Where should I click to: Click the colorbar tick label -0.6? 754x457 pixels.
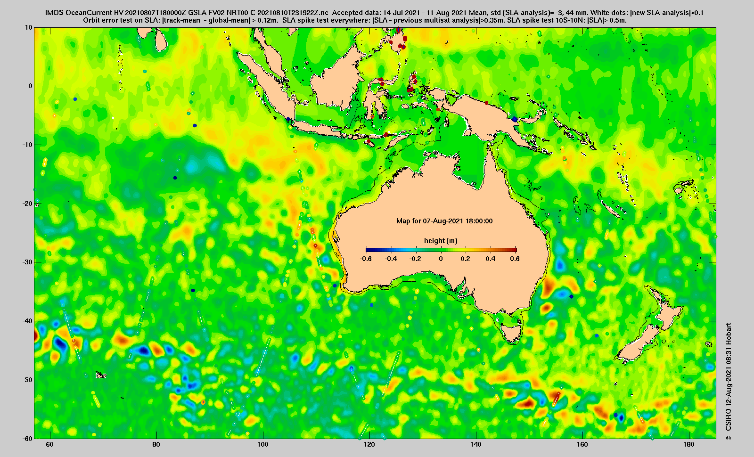click(x=366, y=259)
